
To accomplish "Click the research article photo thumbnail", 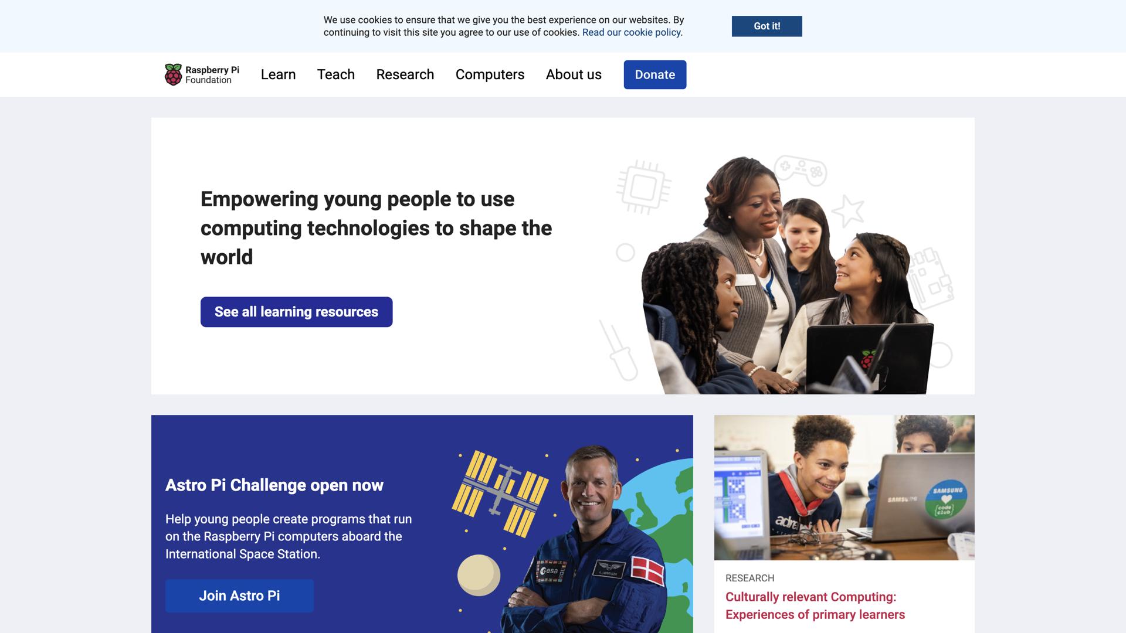I will [x=844, y=488].
